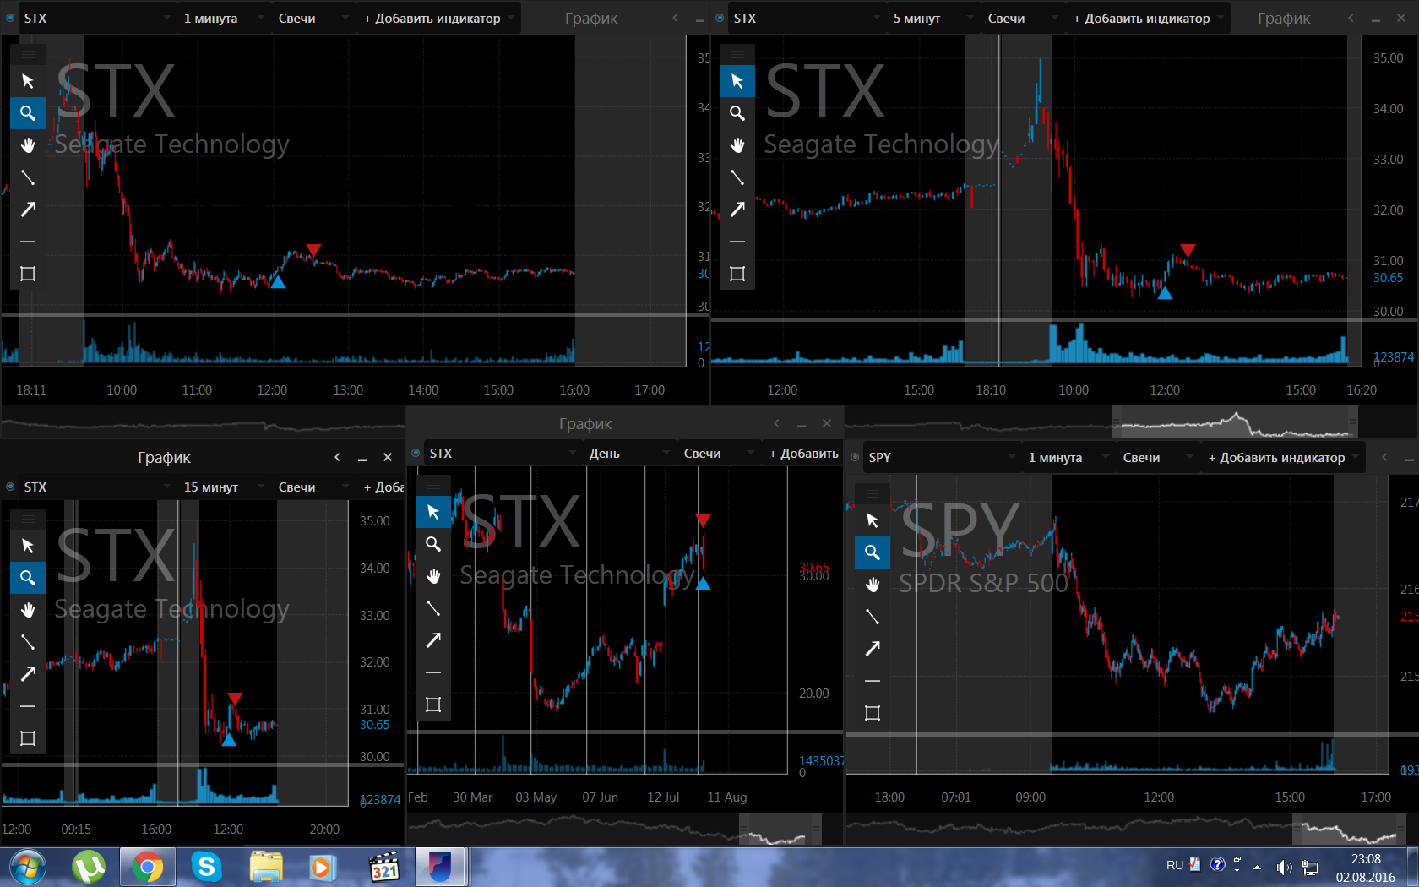Screen dimensions: 1419x887
Task: Toggle the link radio button in 5-minute STX chart
Action: (x=720, y=18)
